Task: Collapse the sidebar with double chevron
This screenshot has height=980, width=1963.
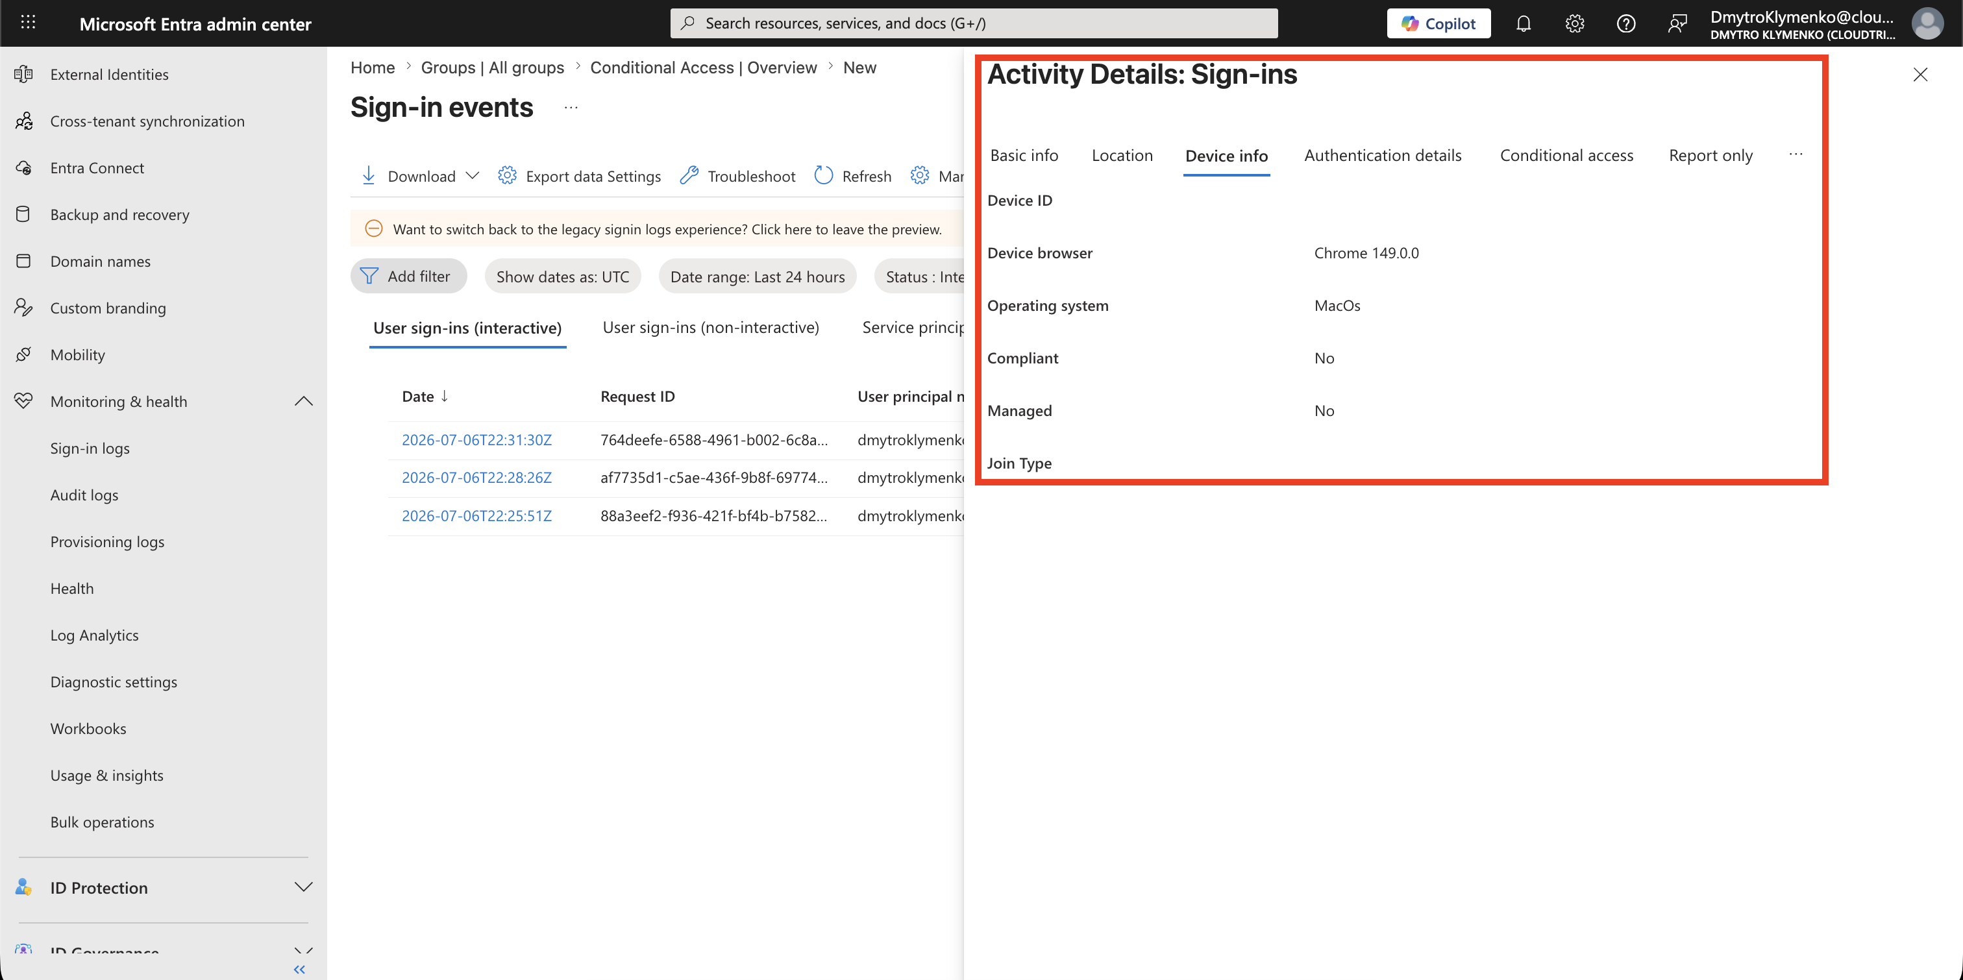Action: point(299,970)
